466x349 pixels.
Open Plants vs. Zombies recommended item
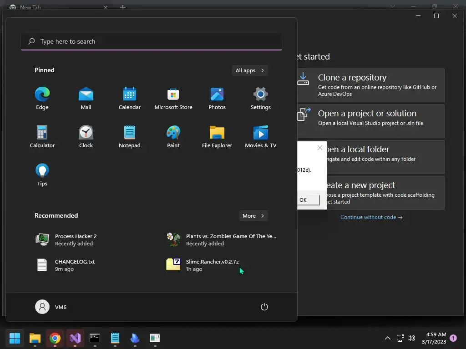point(222,240)
